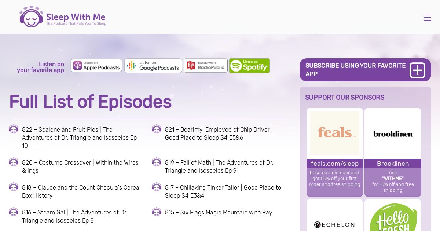The width and height of the screenshot is (440, 231).
Task: Click 'The Podcast That Puts You To Sleep' tagline
Action: pyautogui.click(x=76, y=23)
